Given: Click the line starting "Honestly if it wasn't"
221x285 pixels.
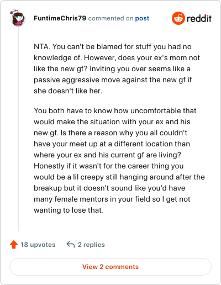Looking at the screenshot, I should point(109,166).
